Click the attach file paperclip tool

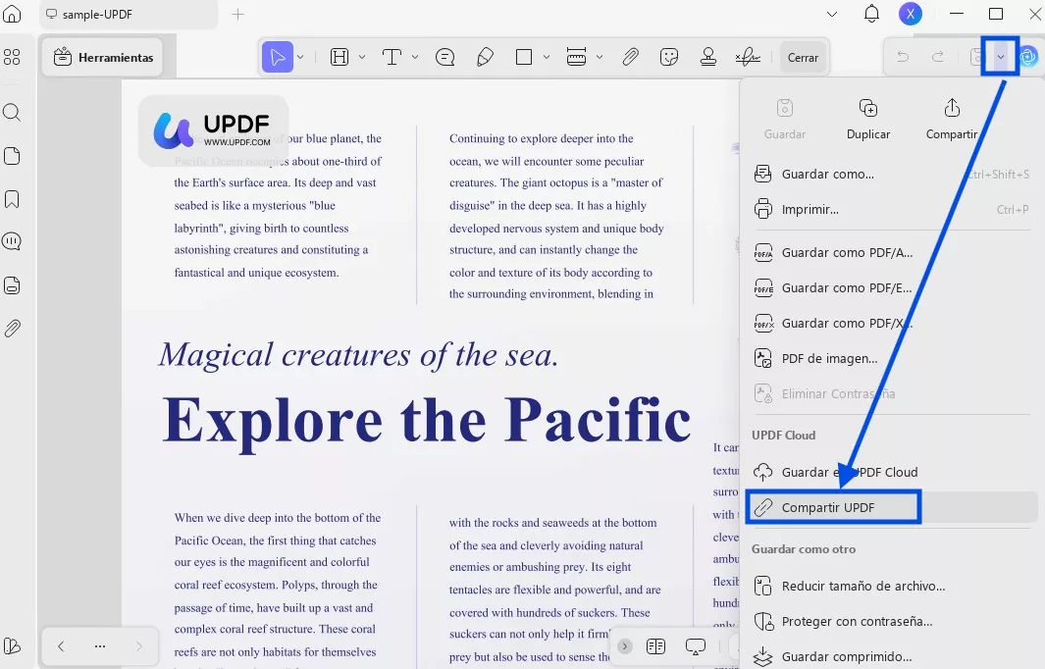[x=631, y=57]
